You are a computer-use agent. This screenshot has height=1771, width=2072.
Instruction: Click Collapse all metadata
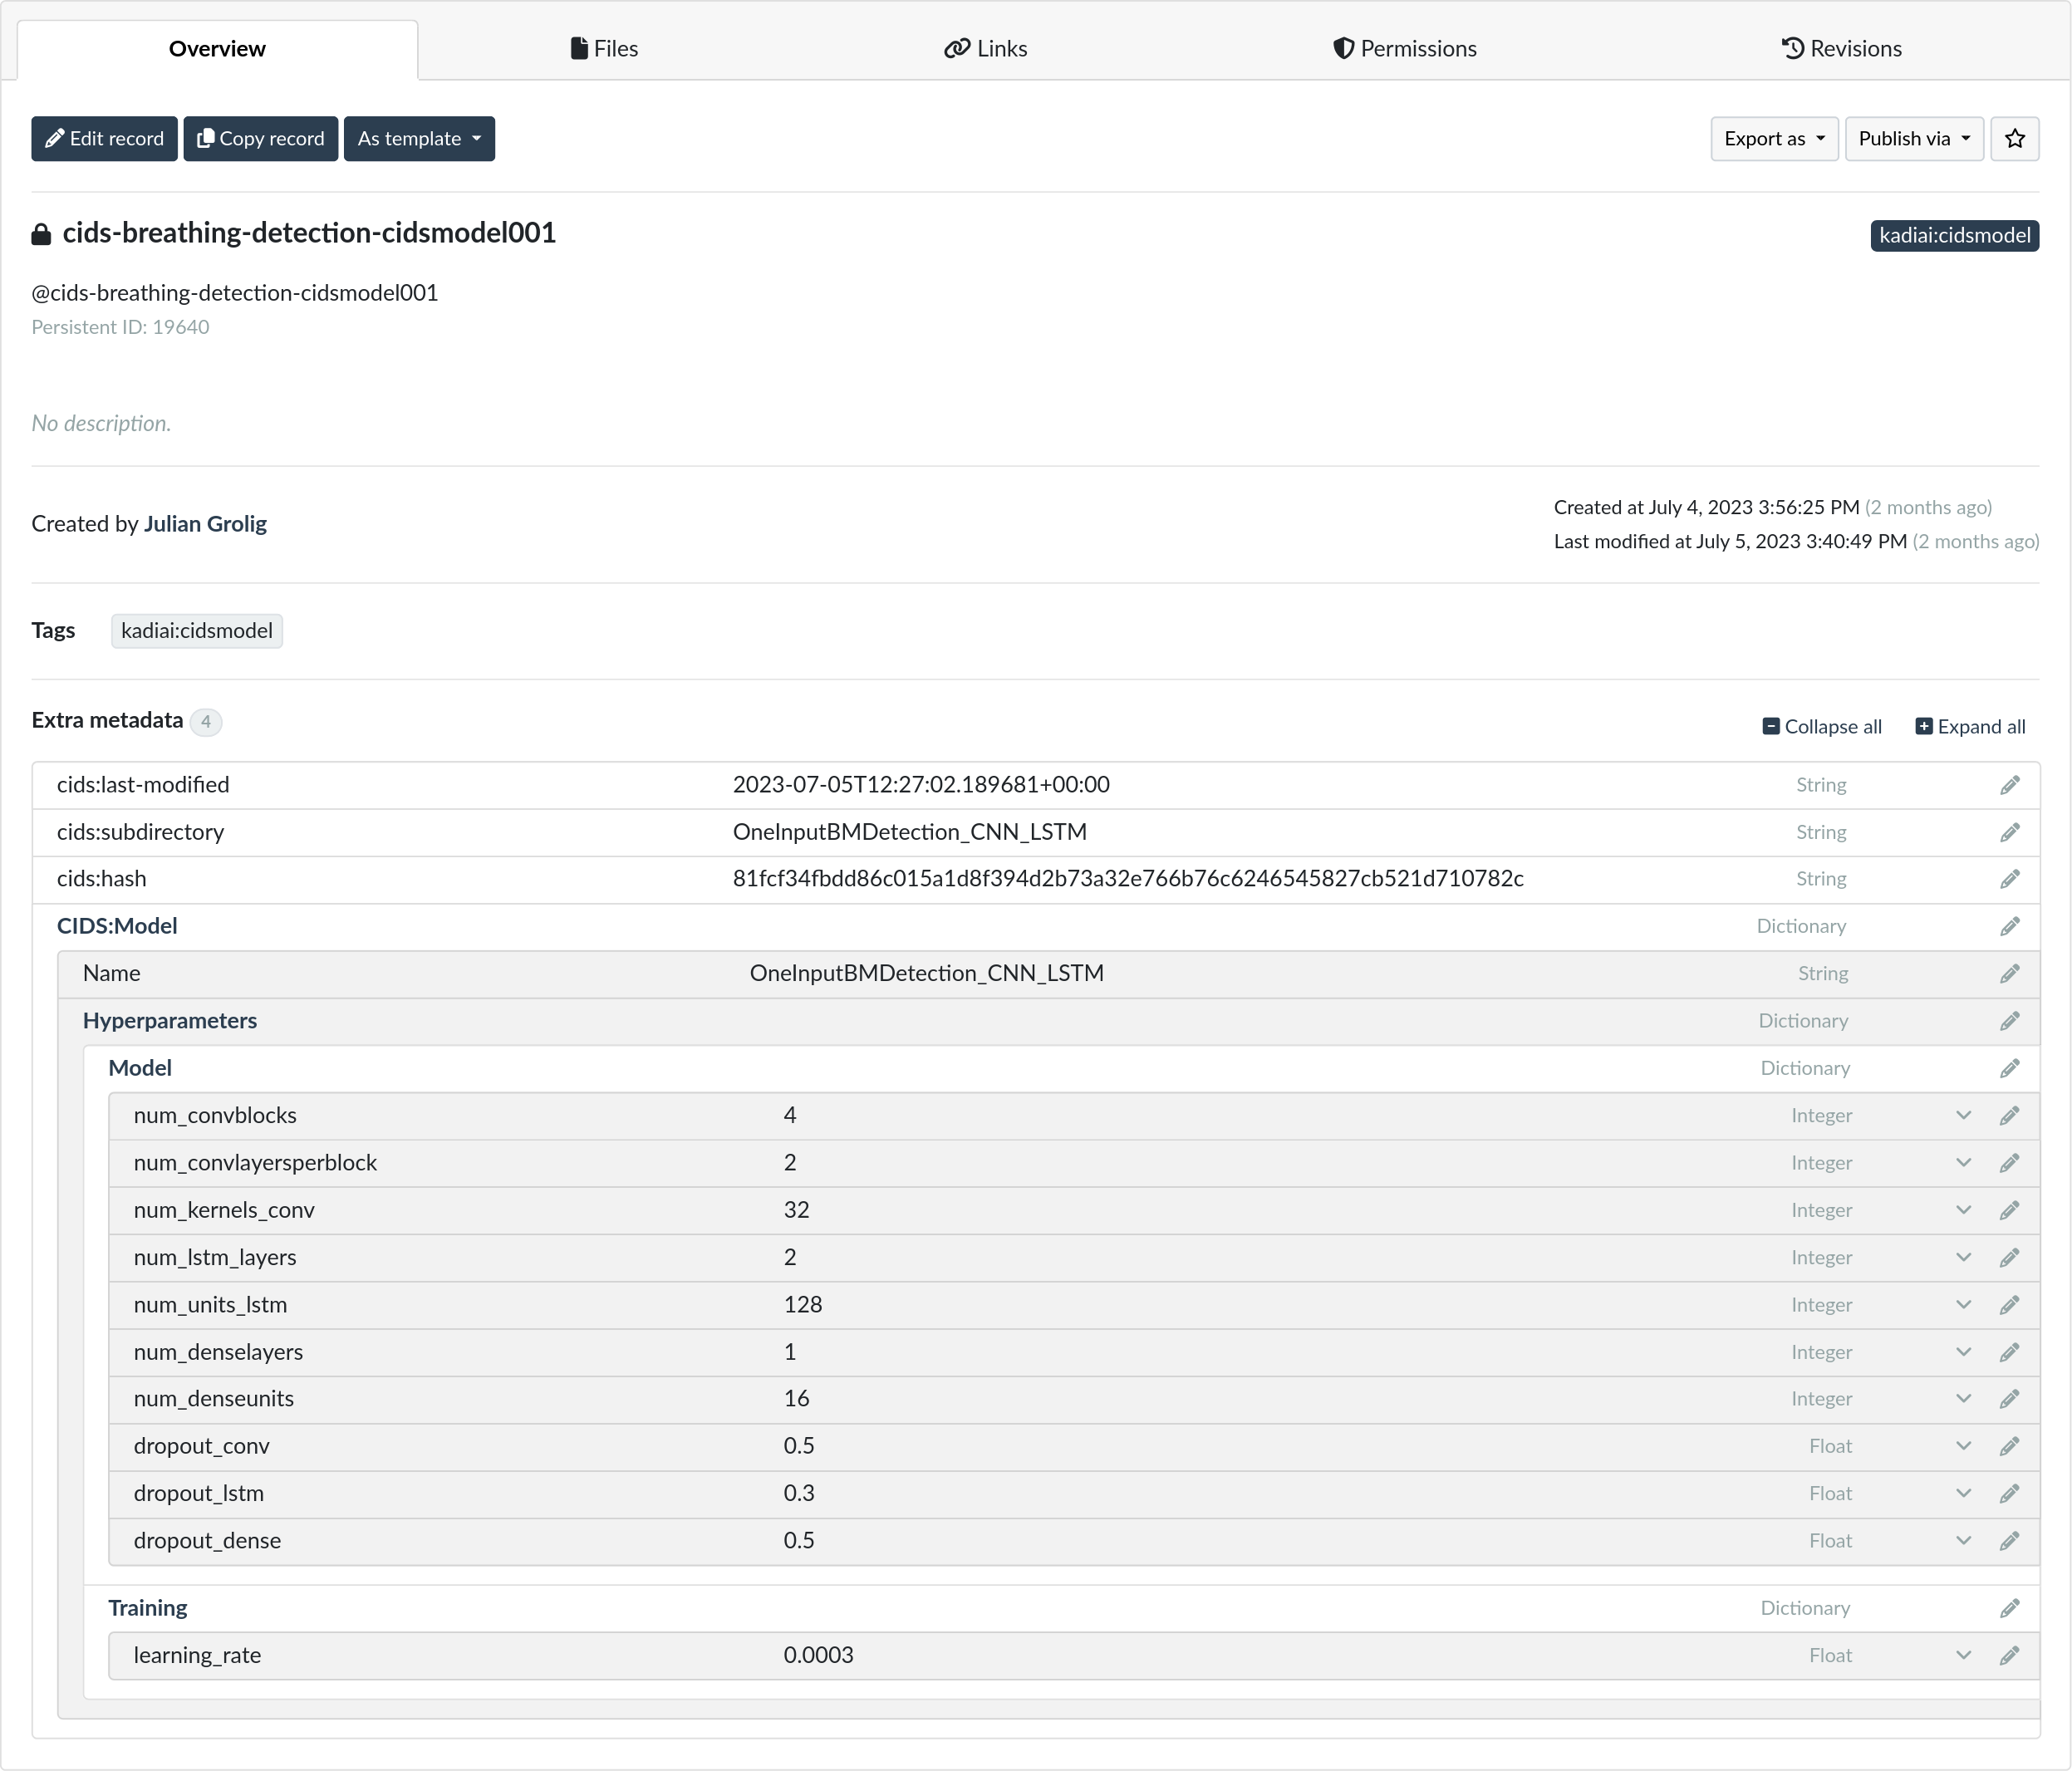click(1821, 727)
